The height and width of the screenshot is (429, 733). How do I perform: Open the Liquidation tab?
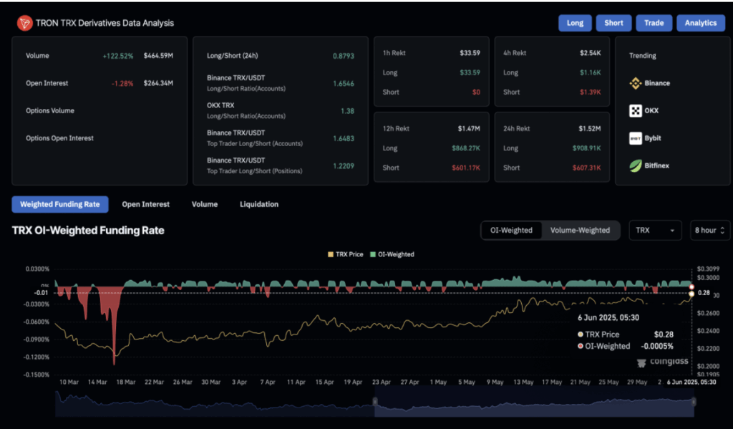pos(259,204)
